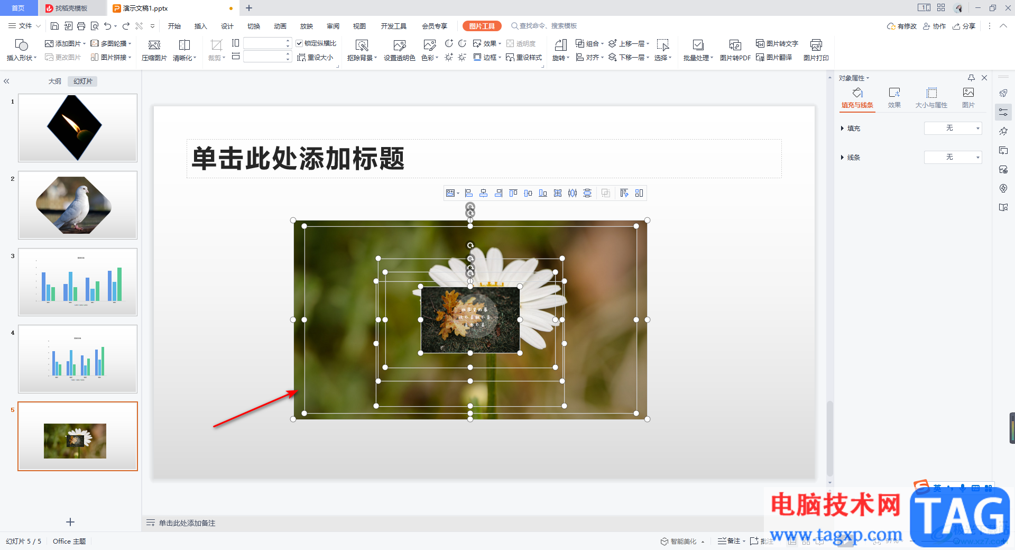Click the 图片转文字 picture to text icon
This screenshot has width=1015, height=550.
tap(777, 43)
